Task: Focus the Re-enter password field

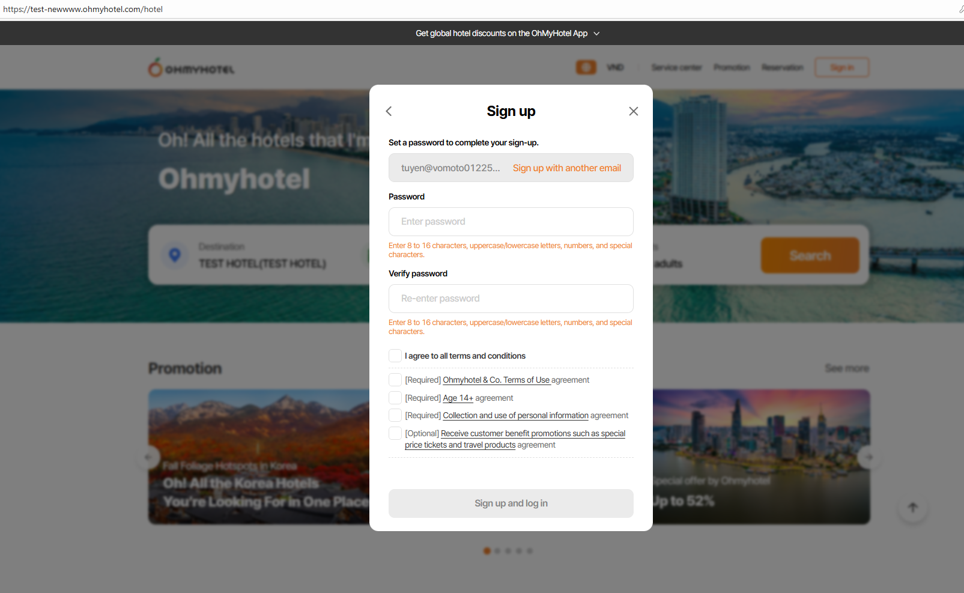Action: pos(511,299)
